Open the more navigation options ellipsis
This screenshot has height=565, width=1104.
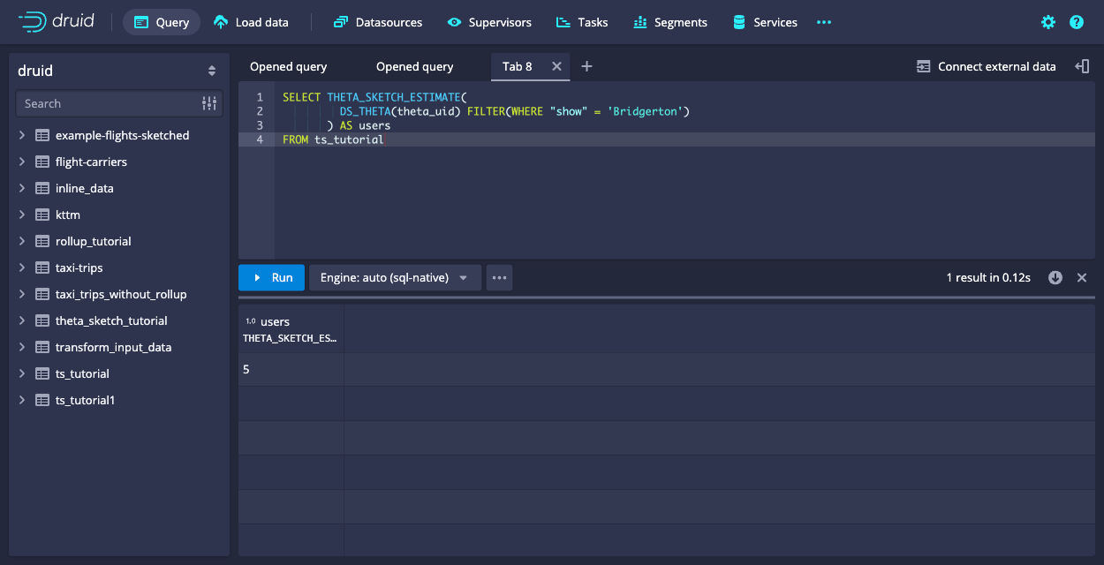[x=824, y=22]
